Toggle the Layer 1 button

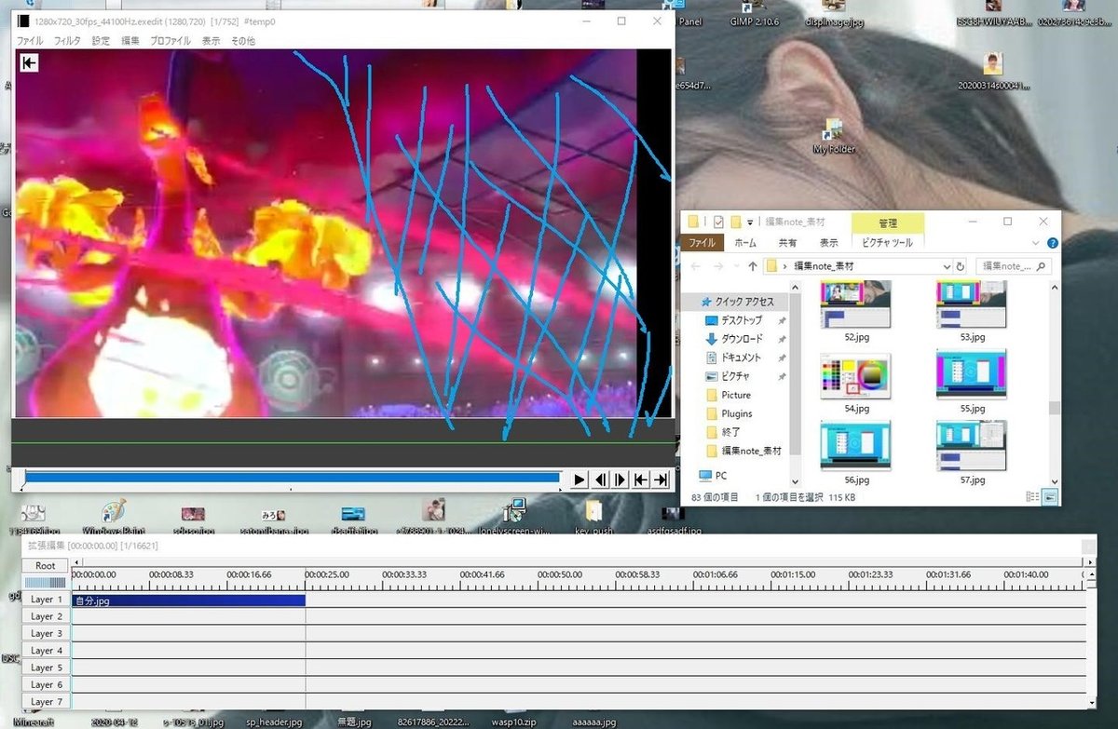[46, 600]
